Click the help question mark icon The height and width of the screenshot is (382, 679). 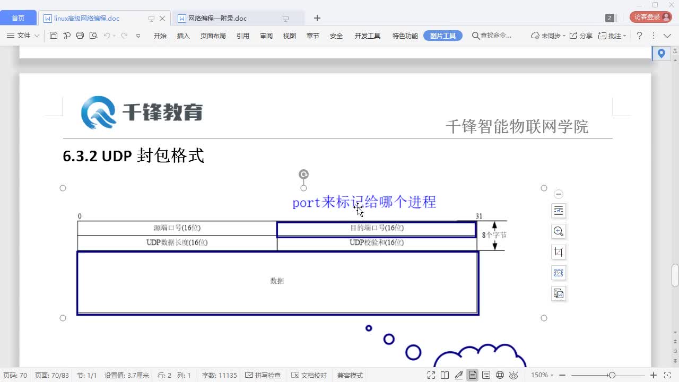tap(639, 36)
